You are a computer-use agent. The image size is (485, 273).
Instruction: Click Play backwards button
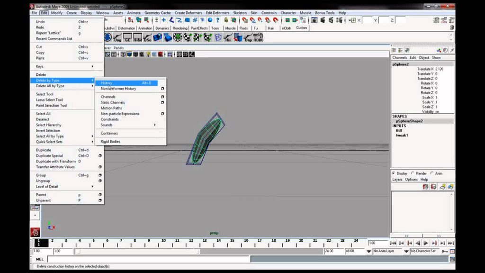tap(418, 243)
